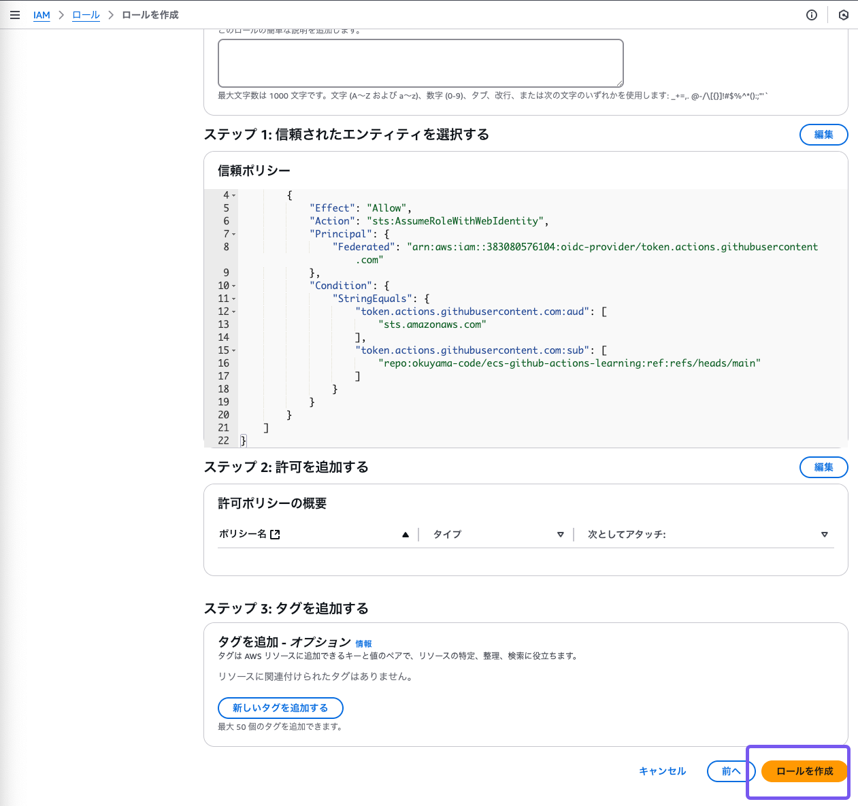Collapse Condition block fold at line 10
The width and height of the screenshot is (858, 806).
click(x=234, y=286)
